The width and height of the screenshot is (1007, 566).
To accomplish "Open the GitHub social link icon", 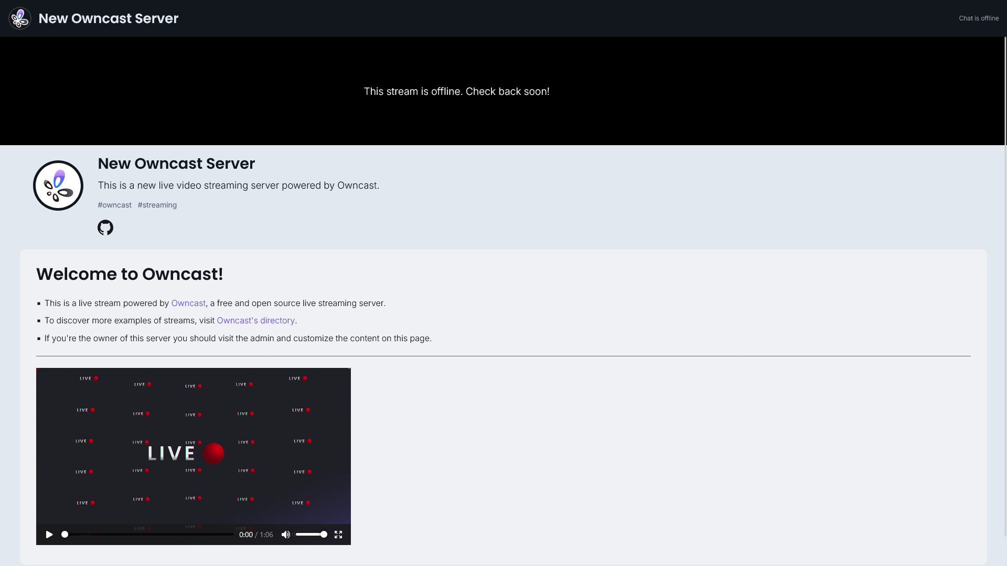I will [105, 227].
